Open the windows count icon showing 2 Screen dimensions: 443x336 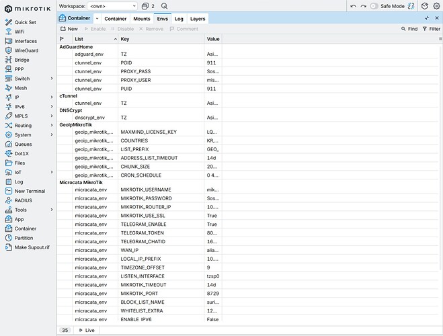[148, 6]
